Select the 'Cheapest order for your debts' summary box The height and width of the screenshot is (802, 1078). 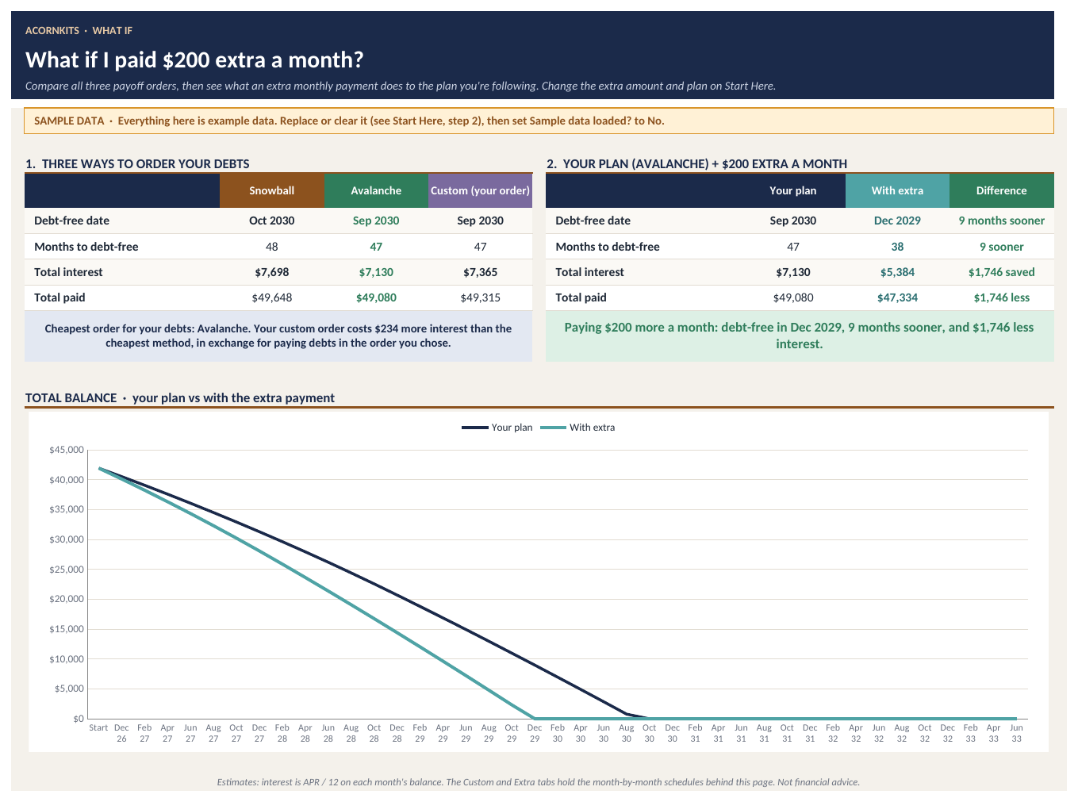pos(278,336)
